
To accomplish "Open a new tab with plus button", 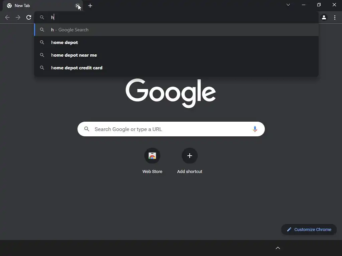I will (x=90, y=6).
